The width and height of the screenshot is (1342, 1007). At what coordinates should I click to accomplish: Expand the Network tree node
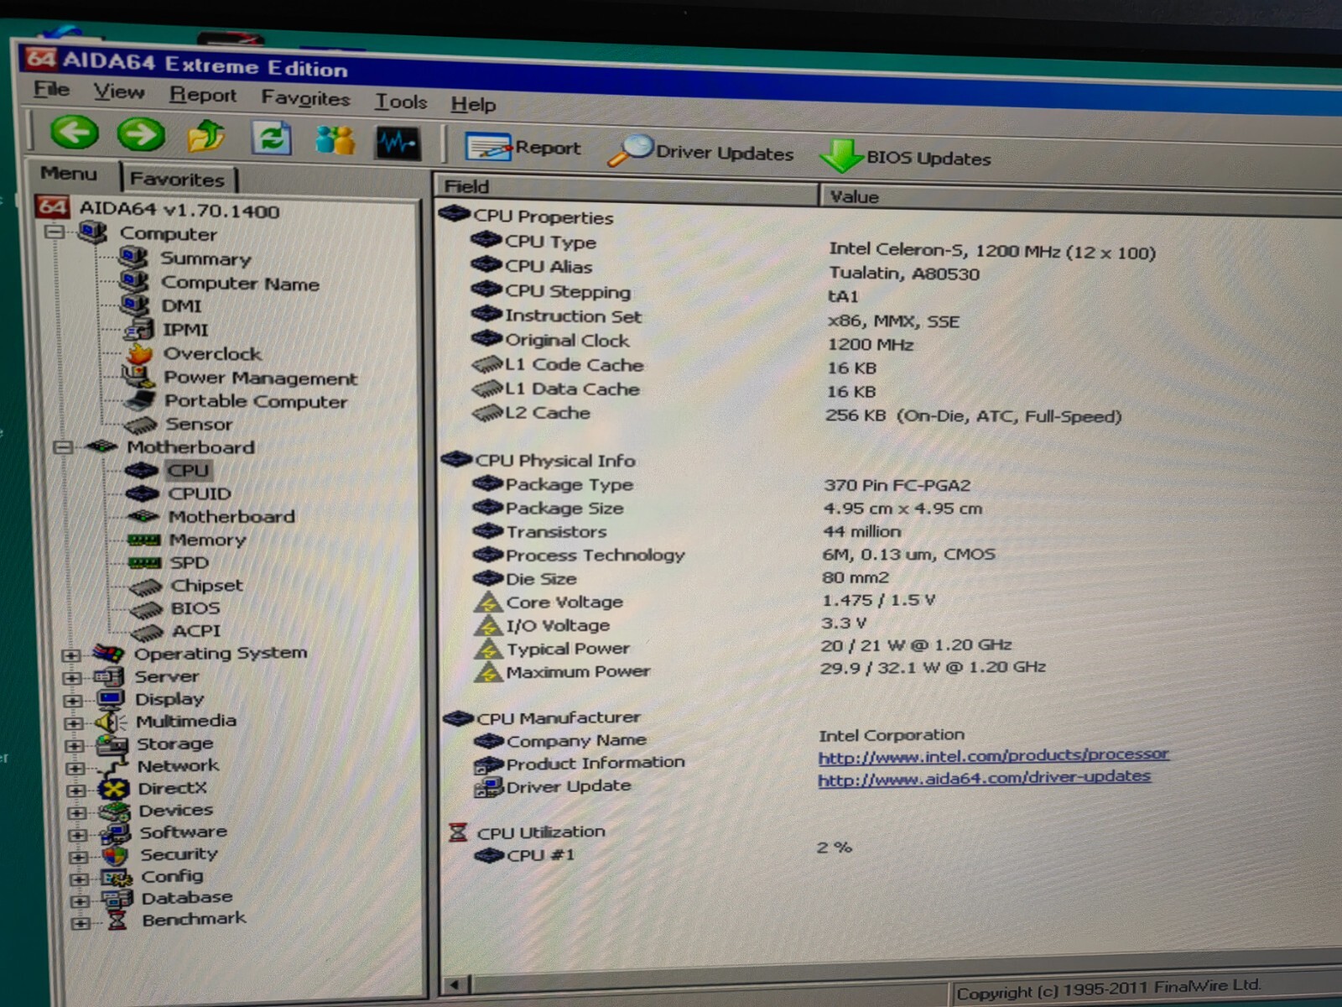[75, 768]
